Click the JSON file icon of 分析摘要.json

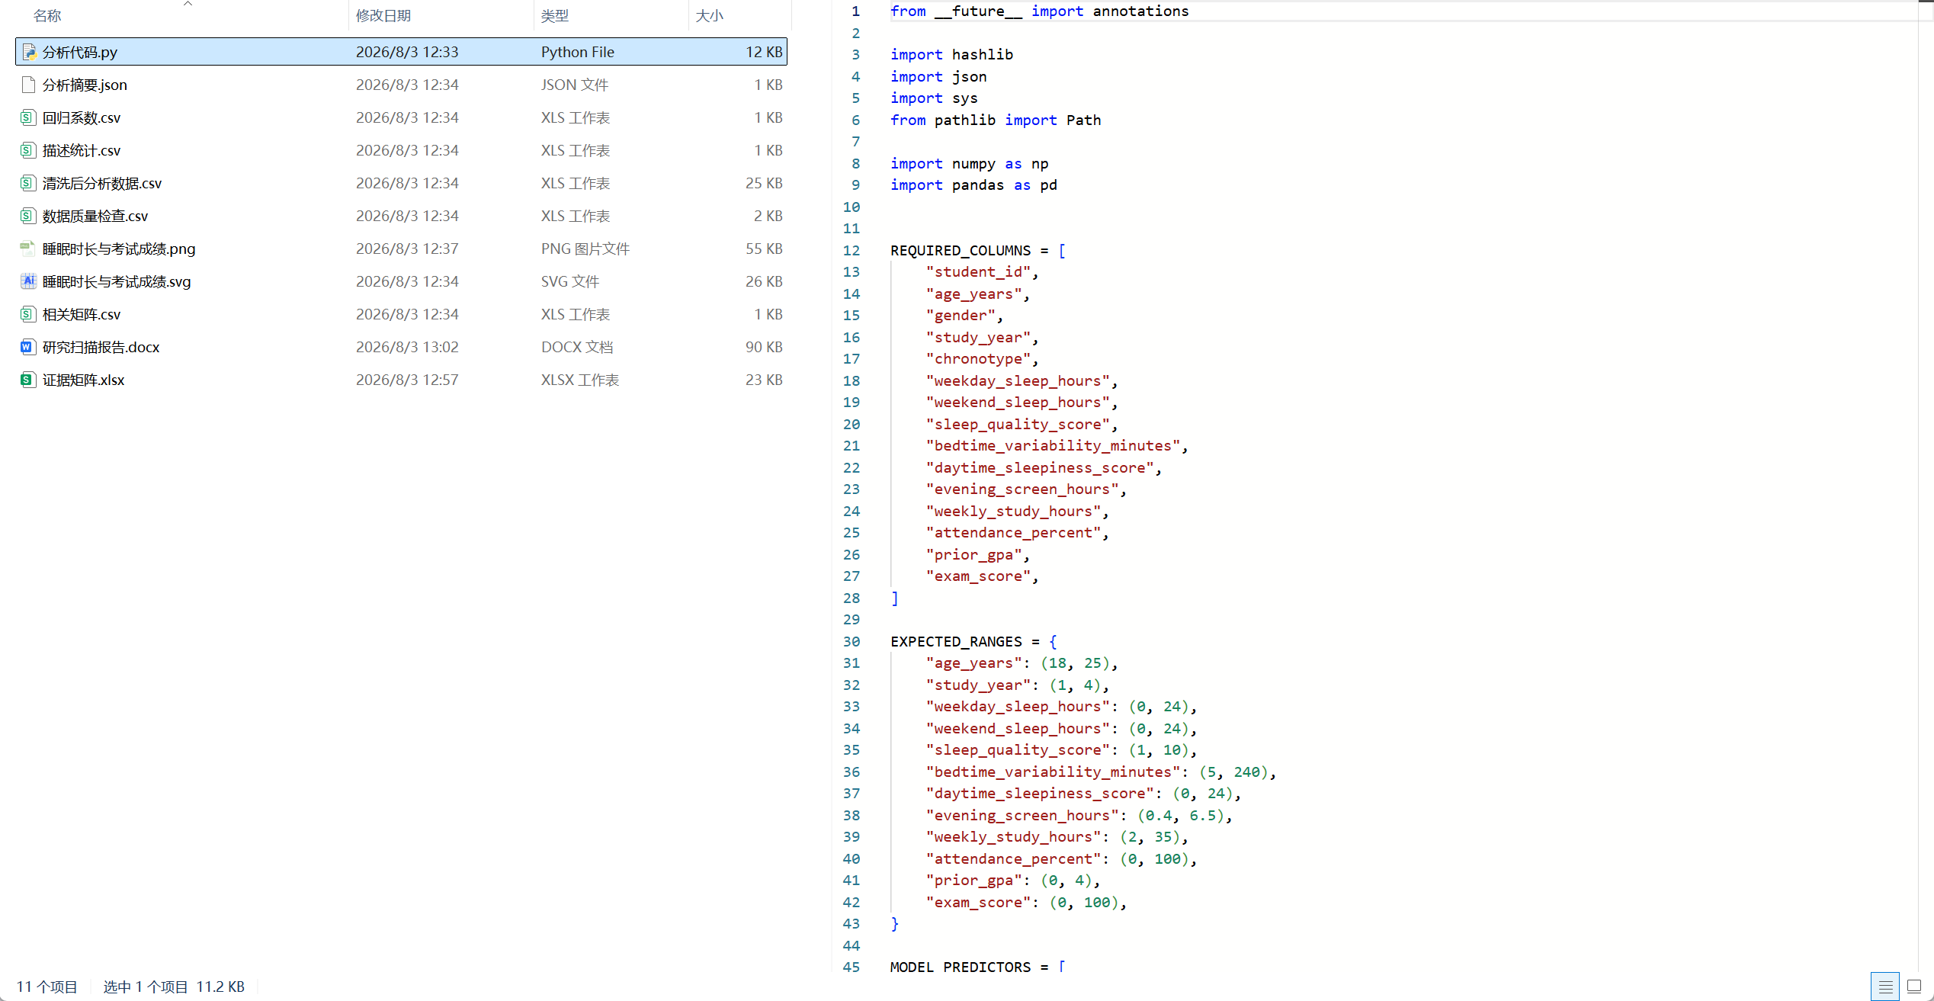pos(28,85)
